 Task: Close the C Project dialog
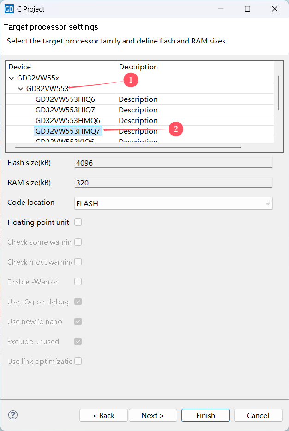[x=275, y=9]
